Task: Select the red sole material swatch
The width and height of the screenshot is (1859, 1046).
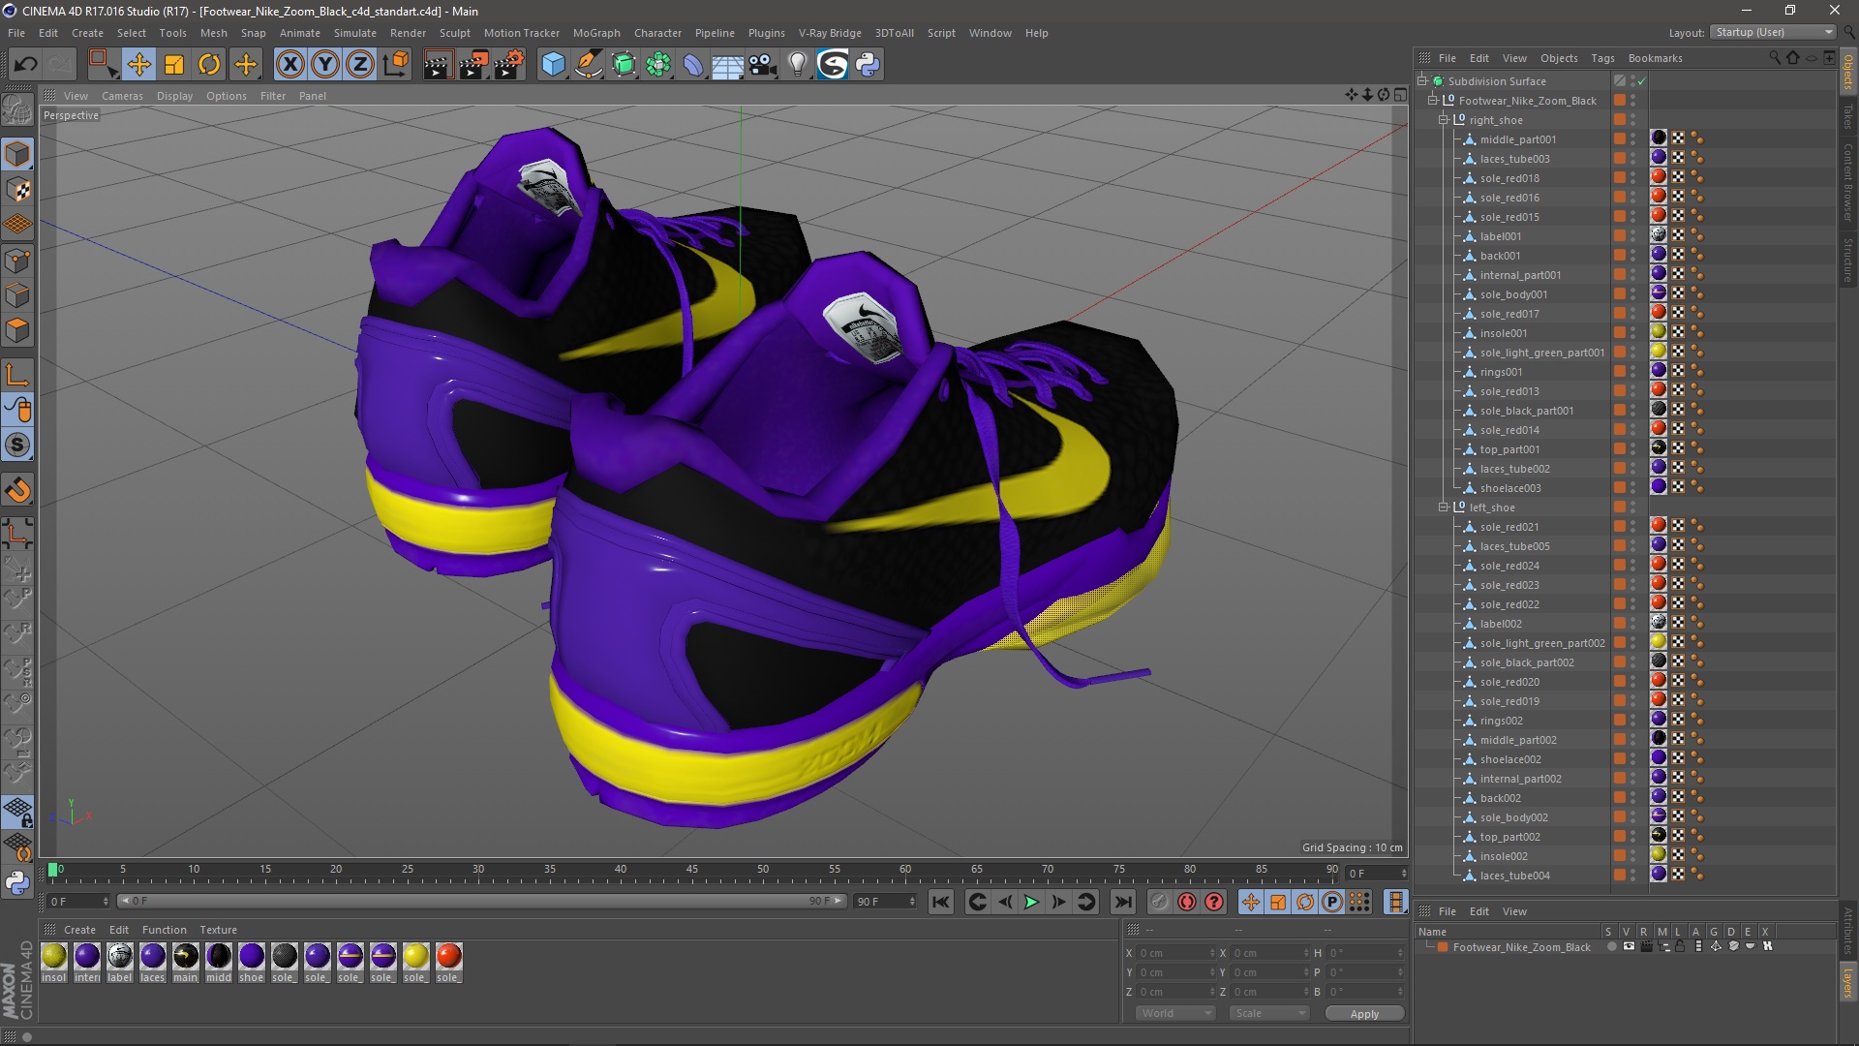Action: click(x=448, y=957)
